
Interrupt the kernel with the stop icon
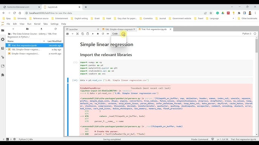pyautogui.click(x=98, y=34)
